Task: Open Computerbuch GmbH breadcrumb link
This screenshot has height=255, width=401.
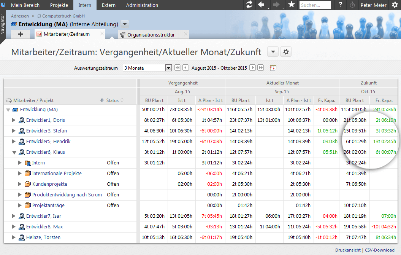Action: (63, 16)
